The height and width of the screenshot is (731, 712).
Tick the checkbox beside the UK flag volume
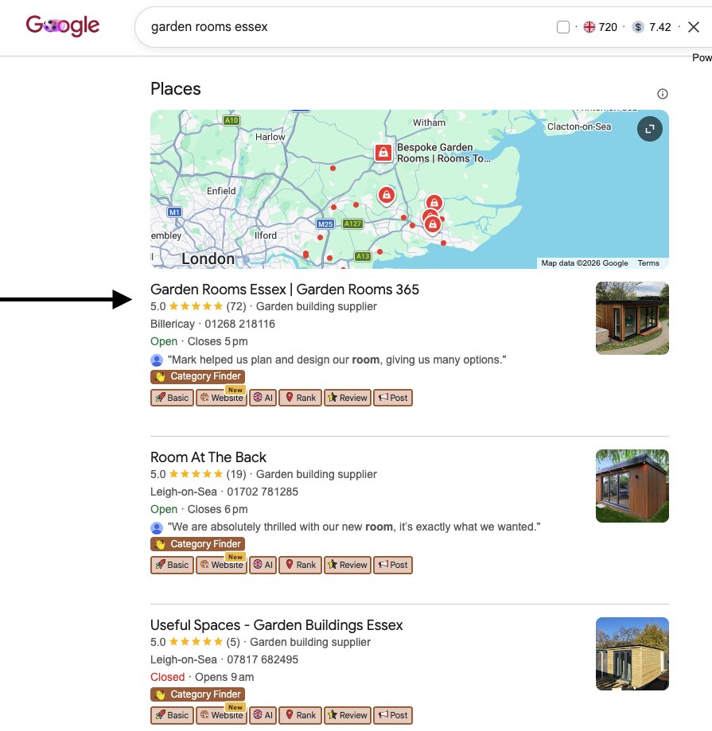562,27
